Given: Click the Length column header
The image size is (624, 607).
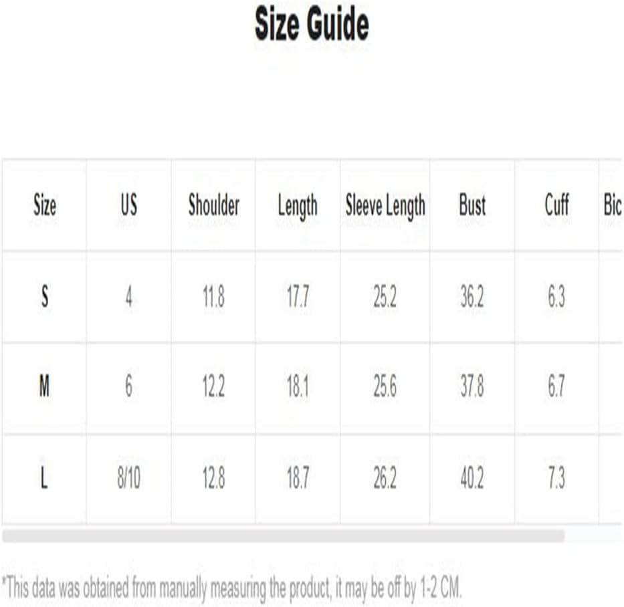Looking at the screenshot, I should (x=298, y=206).
